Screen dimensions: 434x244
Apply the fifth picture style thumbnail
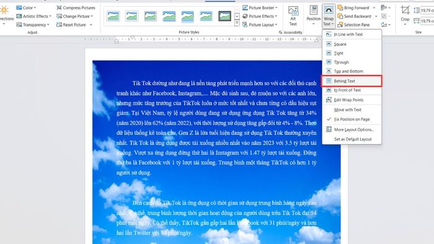(x=187, y=16)
